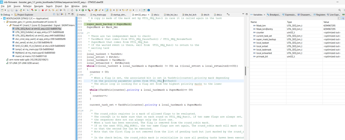
Task: Click the Type column header in Variables
Action: point(304,22)
